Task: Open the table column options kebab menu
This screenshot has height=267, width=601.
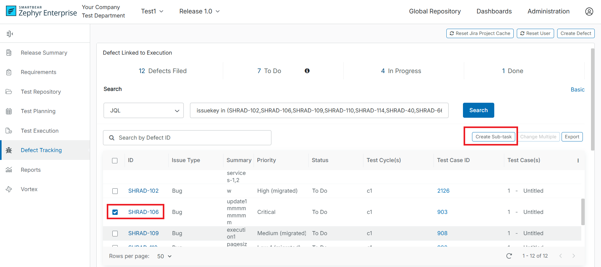Action: click(x=578, y=161)
